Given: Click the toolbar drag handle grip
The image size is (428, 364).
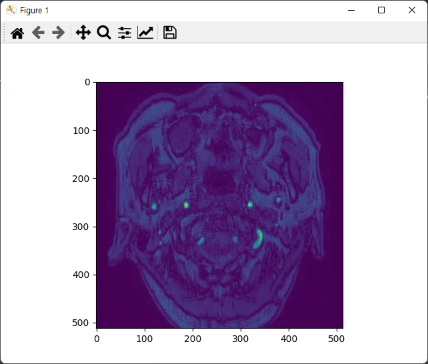Looking at the screenshot, I should [4, 33].
